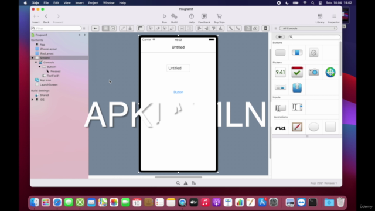This screenshot has width=375, height=211.
Task: Select the generic button control in Library
Action: (280, 52)
